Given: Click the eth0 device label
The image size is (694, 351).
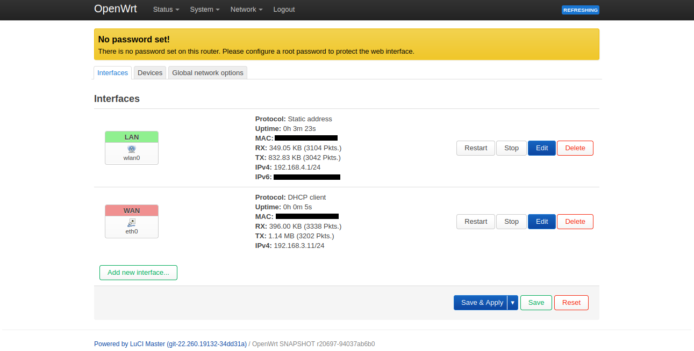Looking at the screenshot, I should click(x=132, y=231).
